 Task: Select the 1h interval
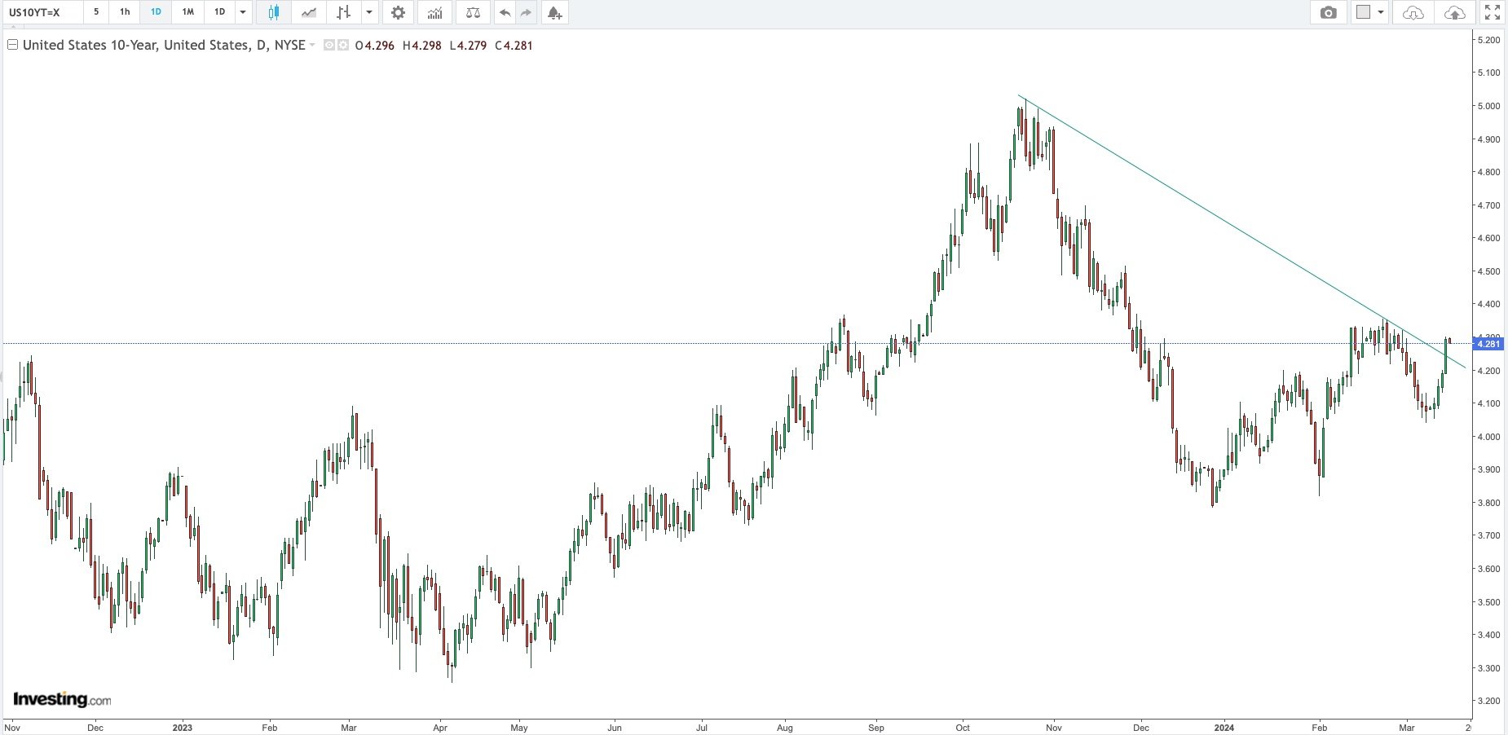pyautogui.click(x=125, y=12)
